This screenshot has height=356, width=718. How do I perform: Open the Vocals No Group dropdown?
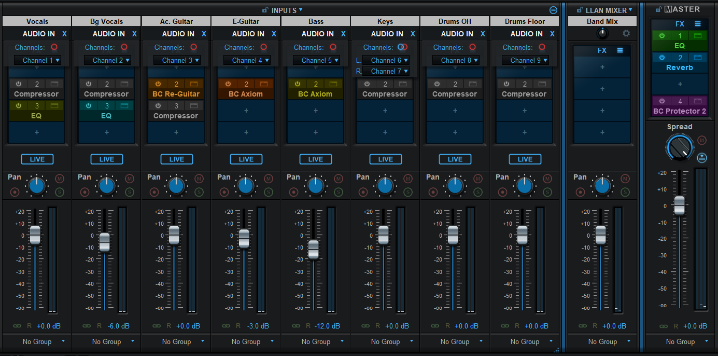pyautogui.click(x=36, y=341)
